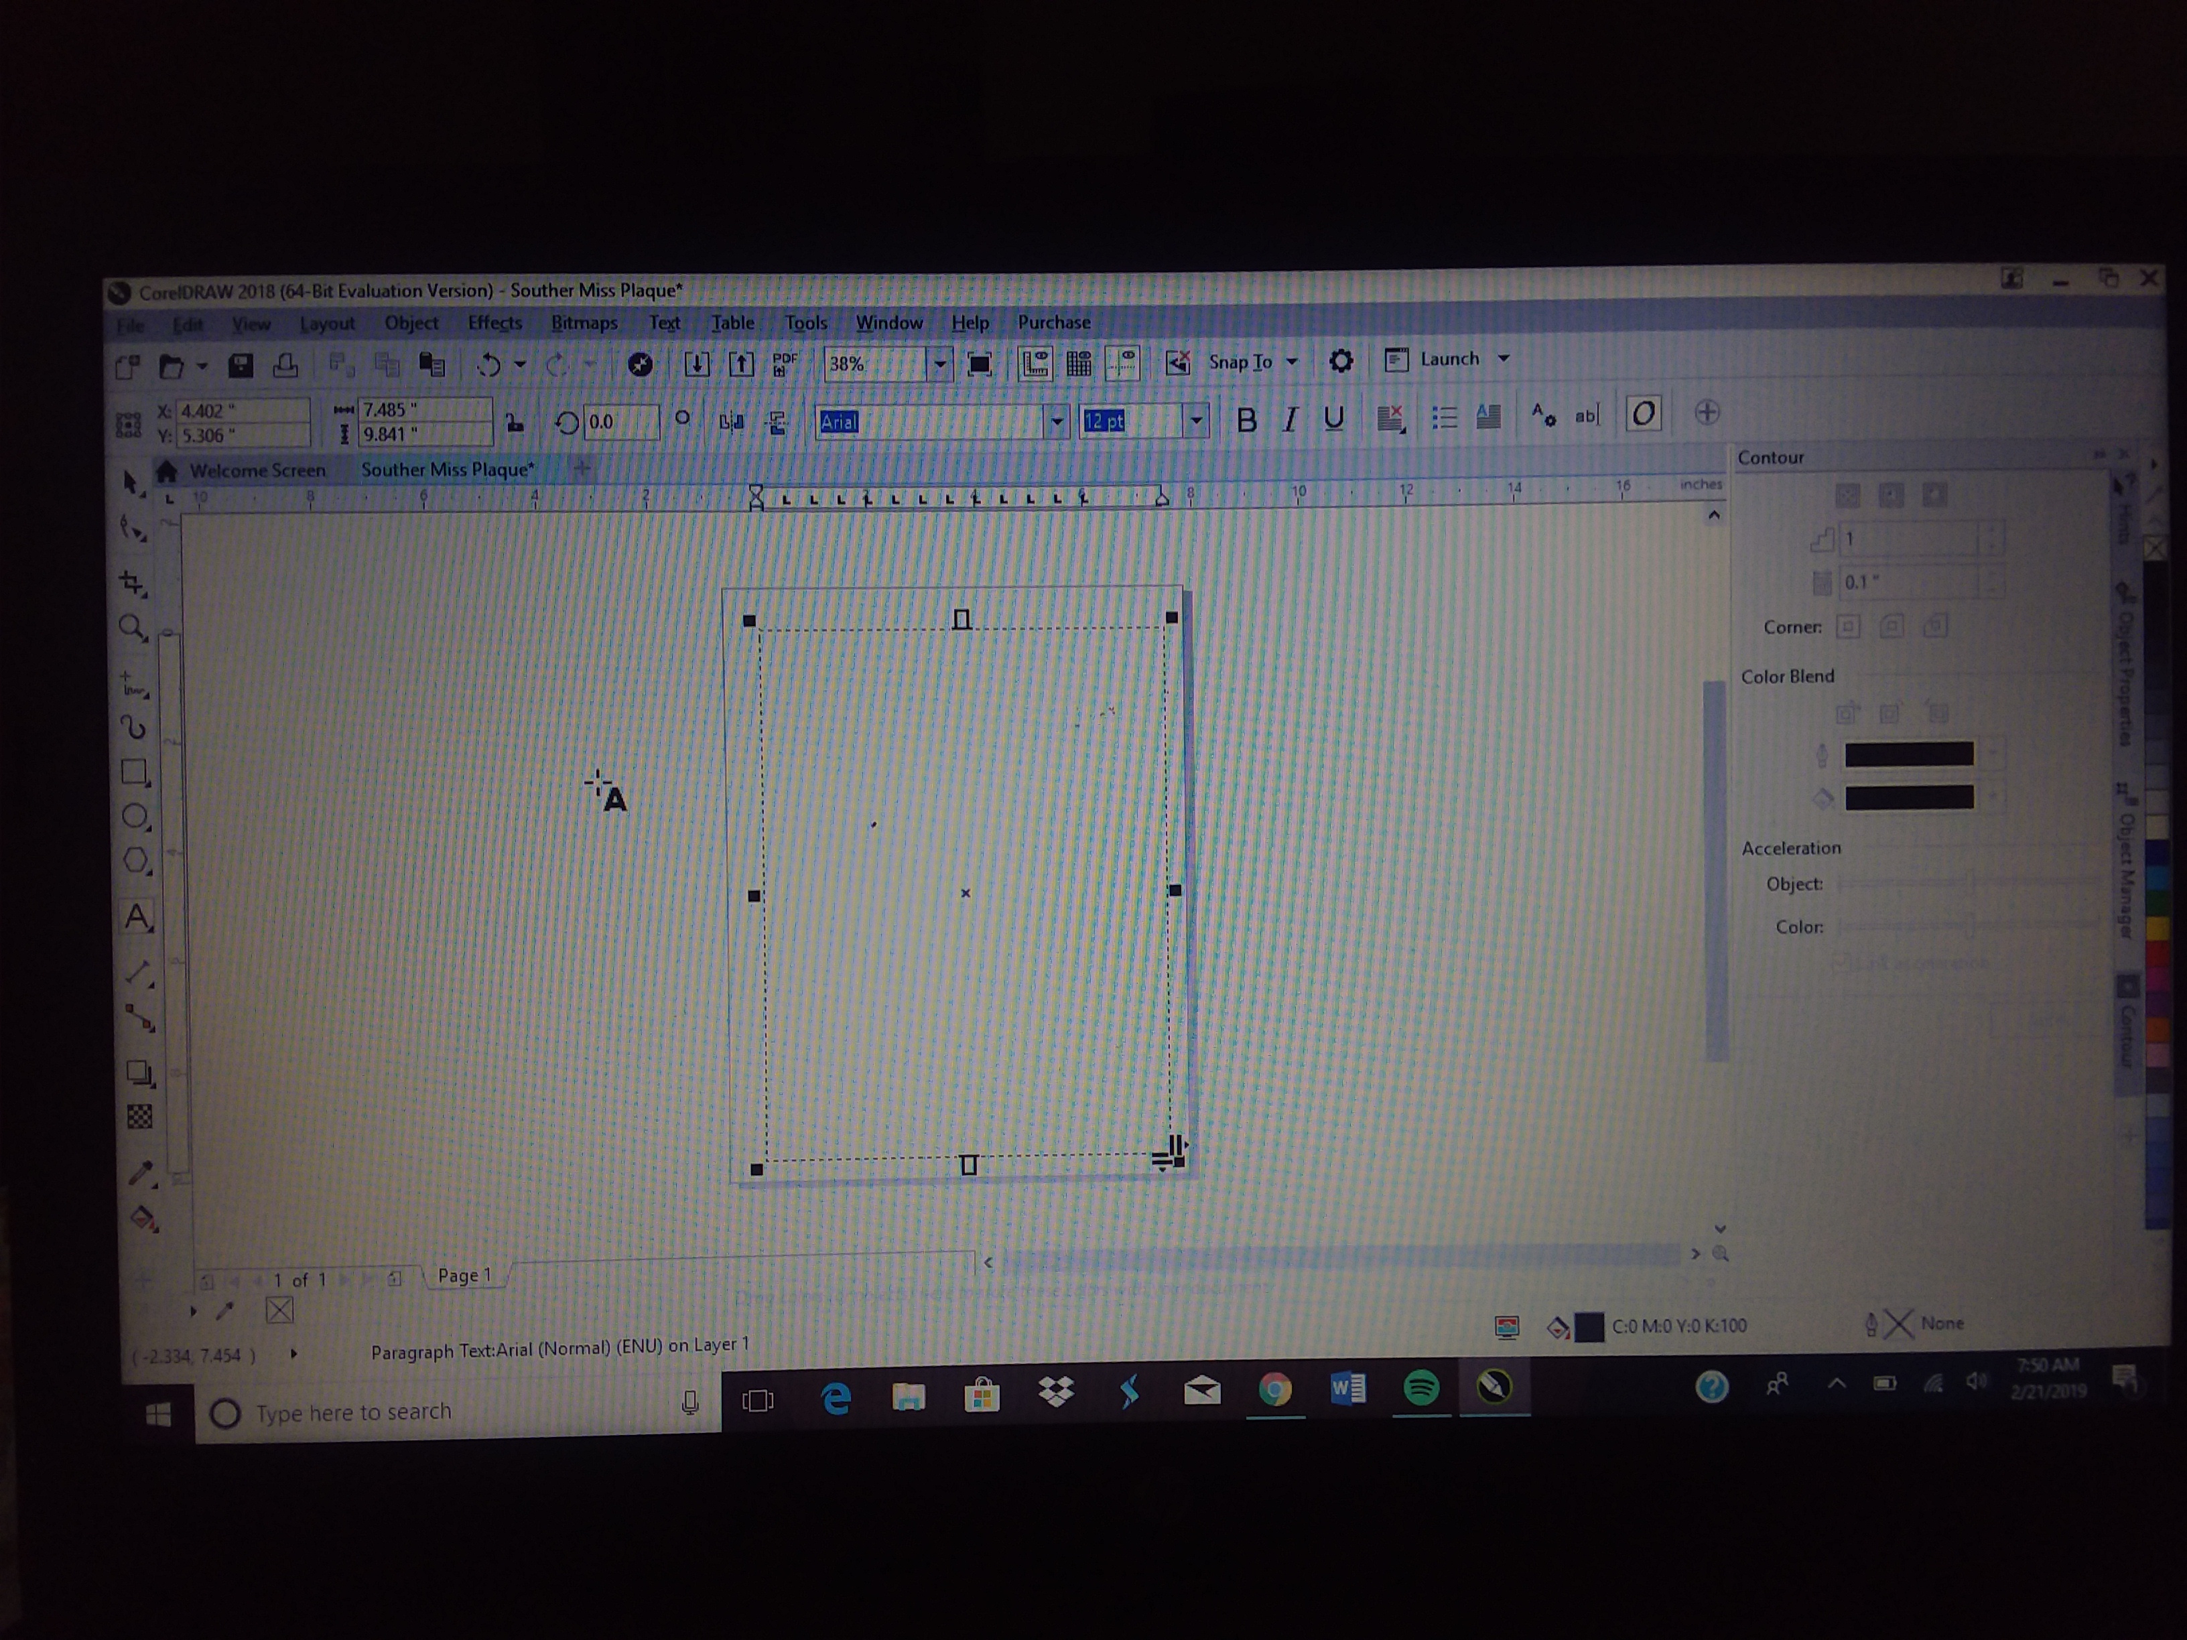Toggle the lock ratio padlock
2187x1640 pixels.
[x=514, y=423]
